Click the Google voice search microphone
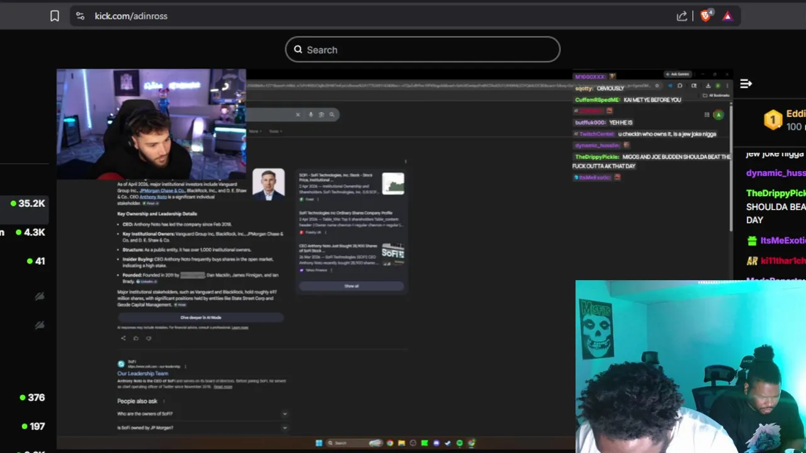The image size is (806, 453). [310, 115]
